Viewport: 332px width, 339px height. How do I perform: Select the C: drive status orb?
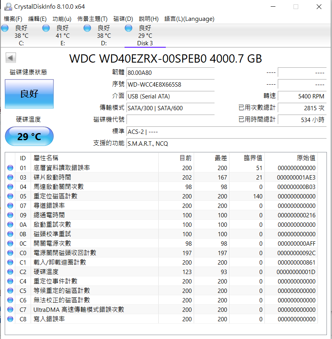pyautogui.click(x=5, y=28)
